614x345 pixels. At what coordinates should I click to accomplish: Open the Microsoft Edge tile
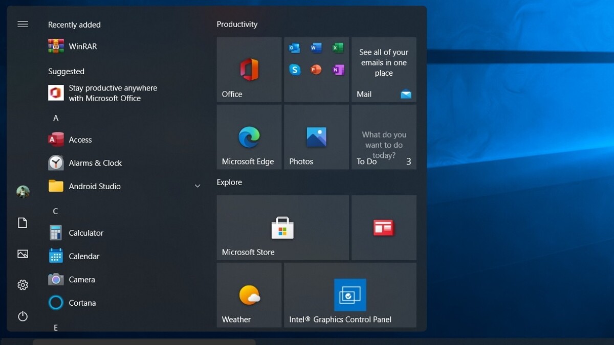(249, 136)
